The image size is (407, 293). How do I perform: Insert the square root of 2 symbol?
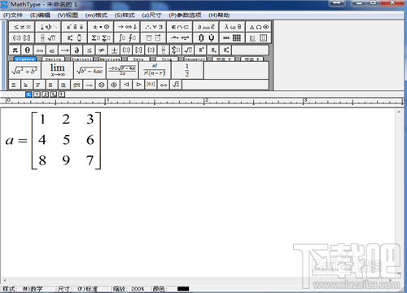176,85
